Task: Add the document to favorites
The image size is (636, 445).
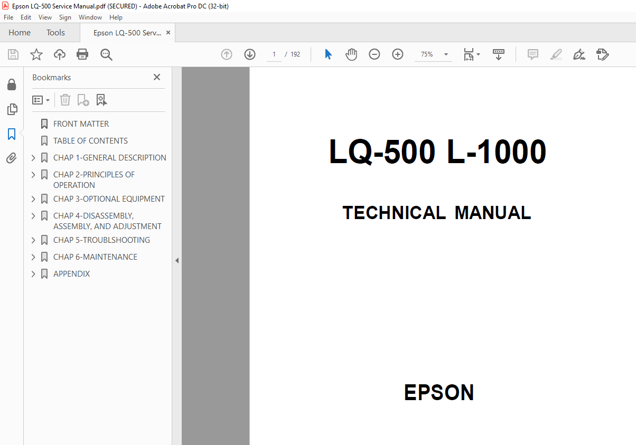Action: point(36,54)
